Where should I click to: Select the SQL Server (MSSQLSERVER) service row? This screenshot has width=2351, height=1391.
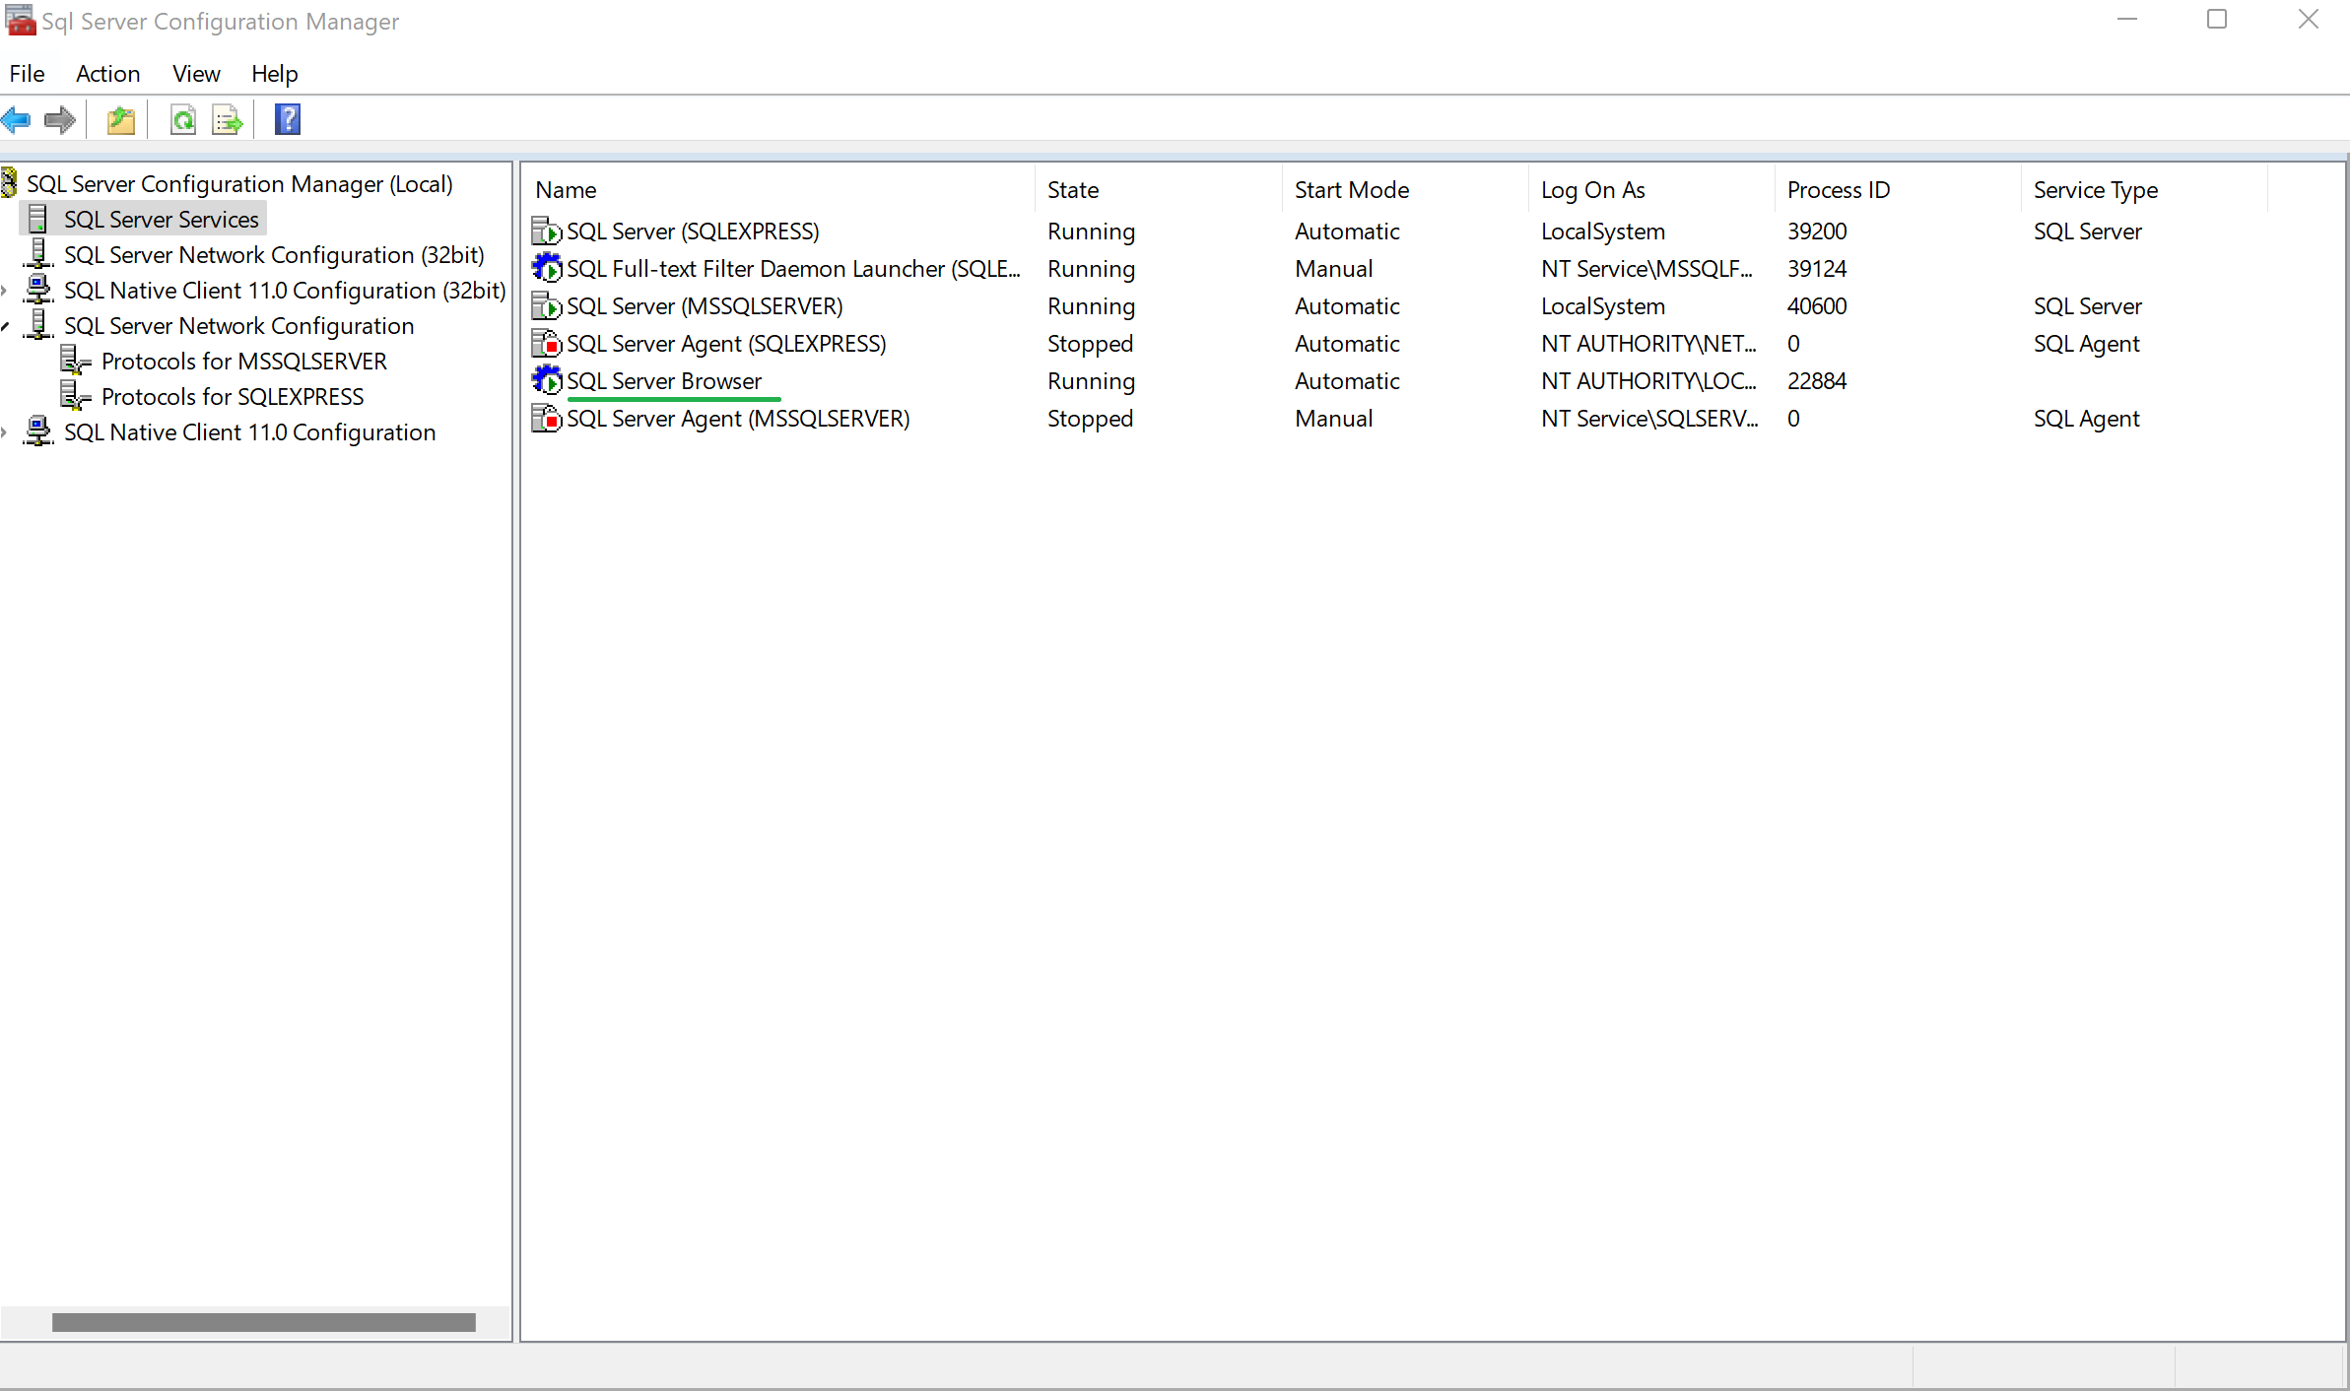704,306
